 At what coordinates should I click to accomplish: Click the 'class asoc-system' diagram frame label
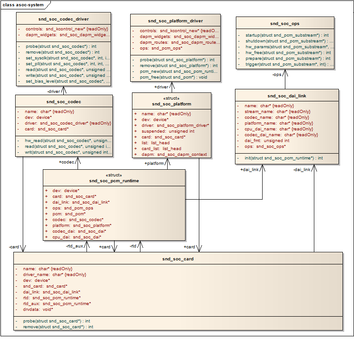click(x=23, y=5)
